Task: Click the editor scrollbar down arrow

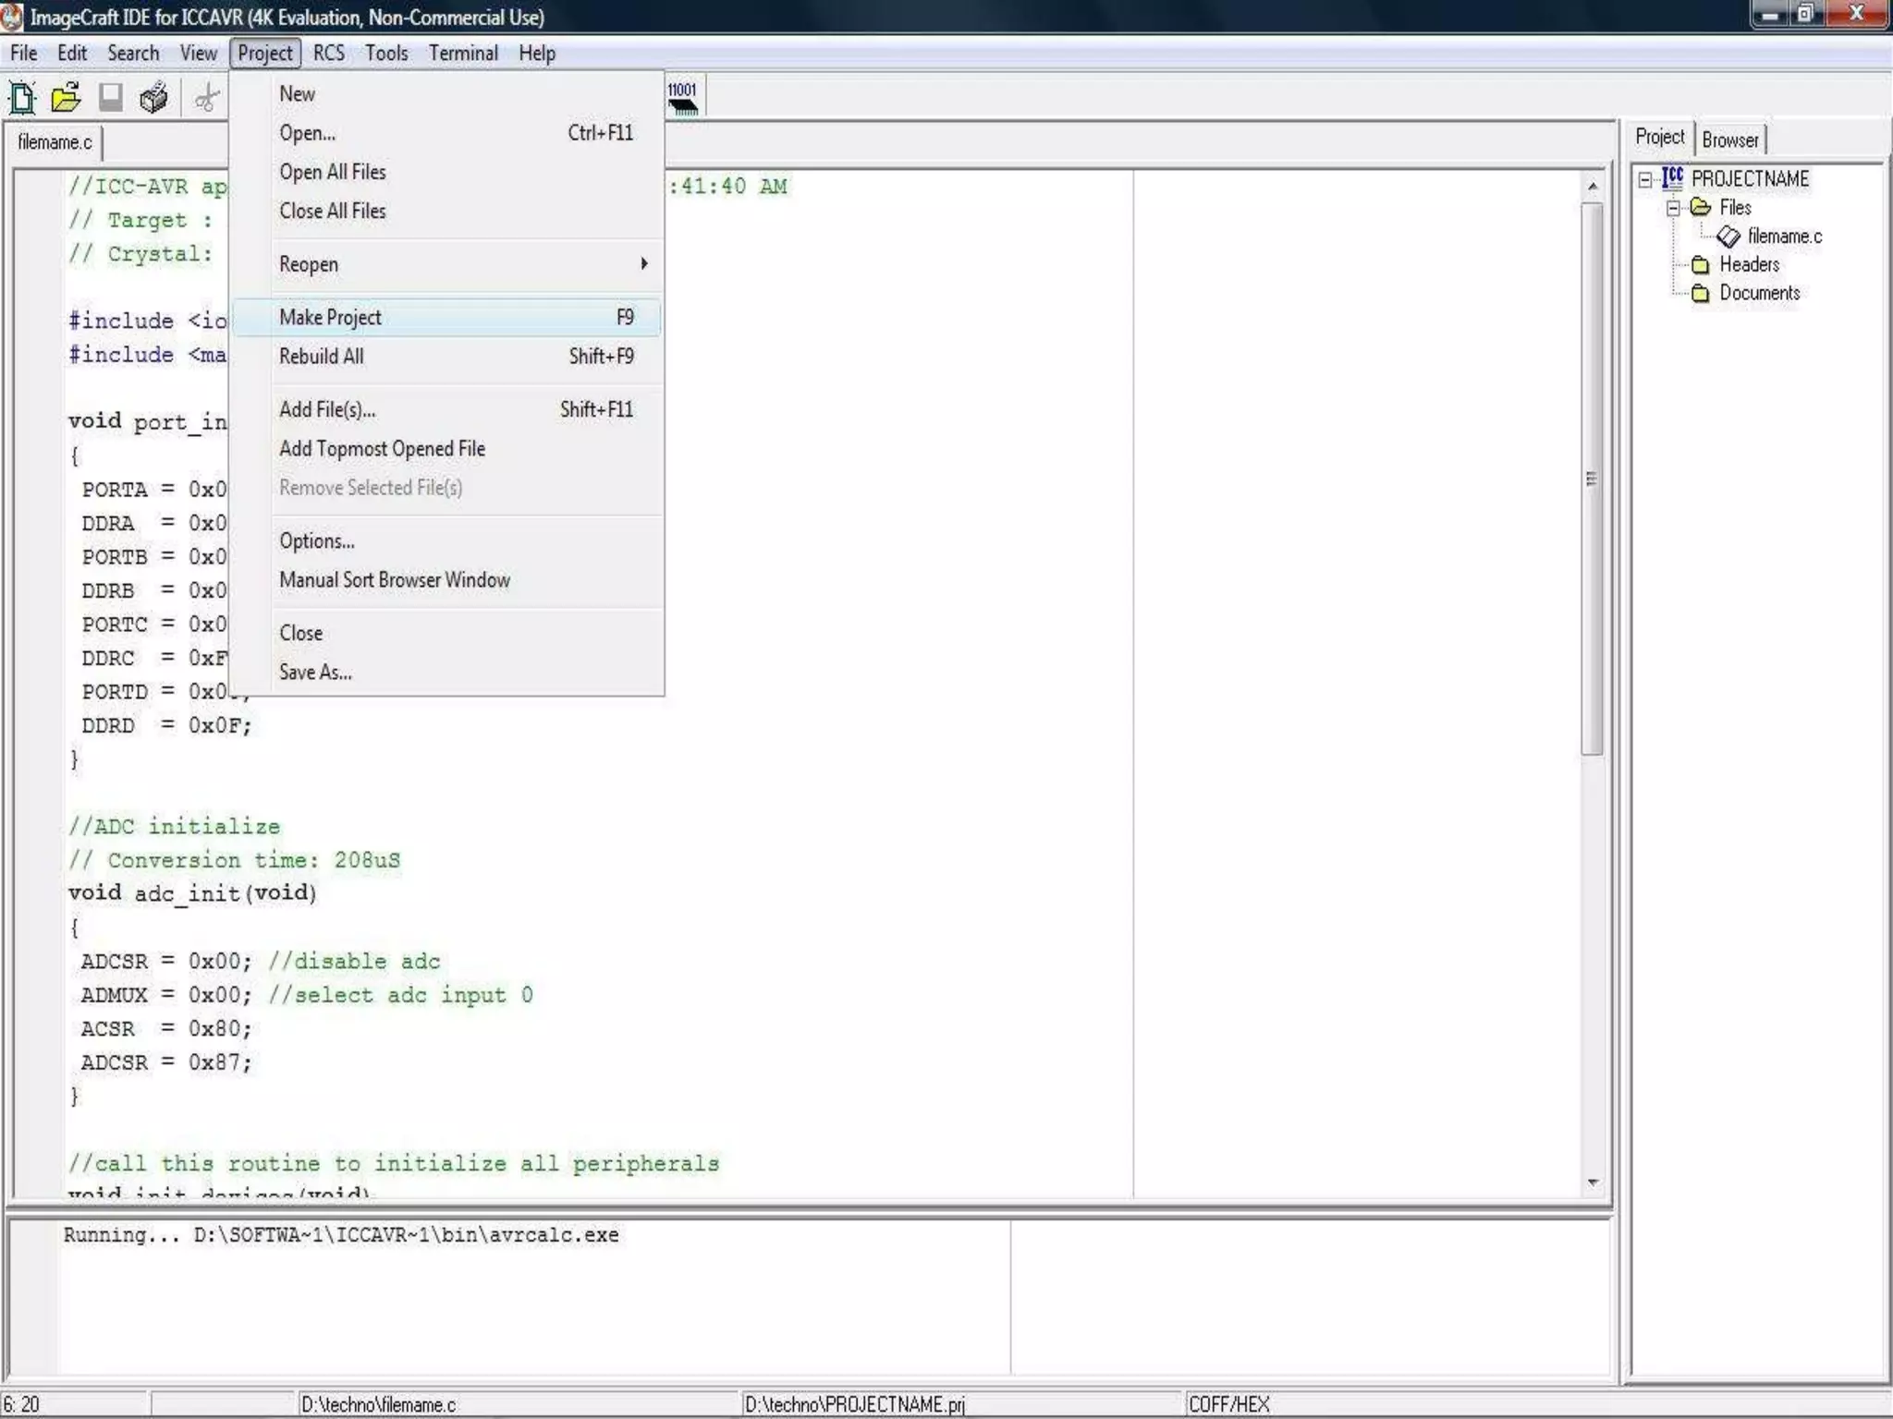Action: pyautogui.click(x=1592, y=1182)
